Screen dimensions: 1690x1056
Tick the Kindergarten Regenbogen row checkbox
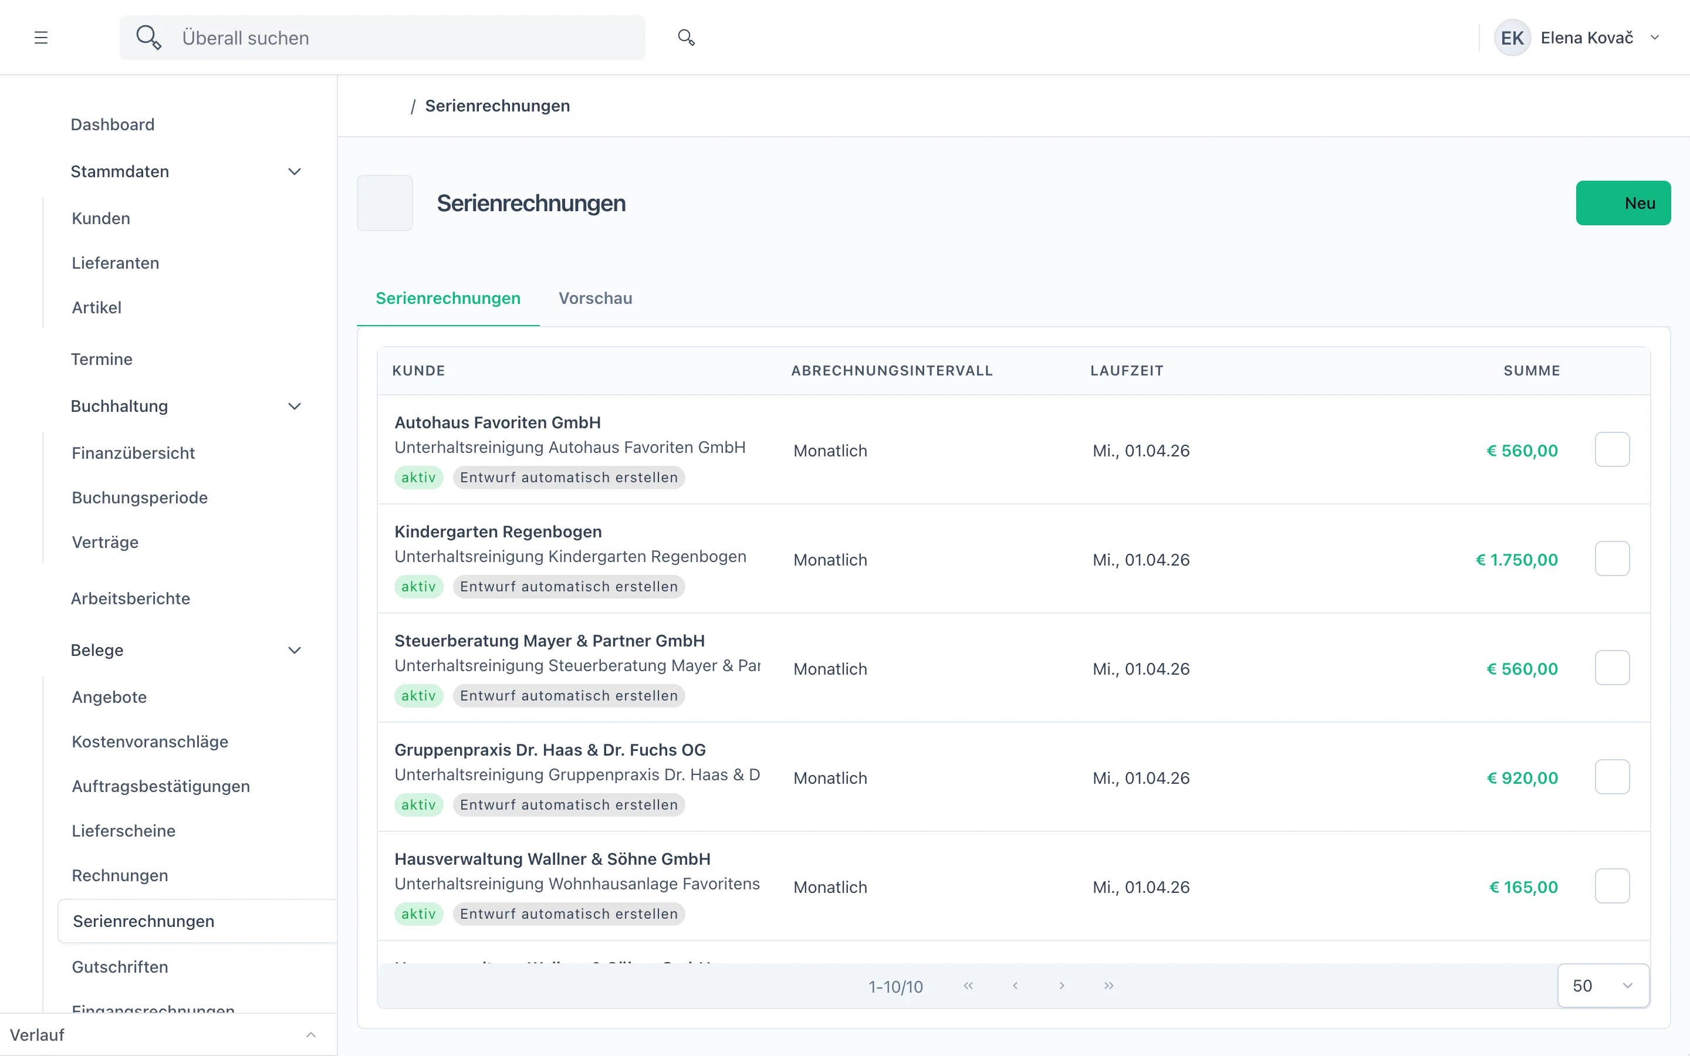pos(1612,559)
